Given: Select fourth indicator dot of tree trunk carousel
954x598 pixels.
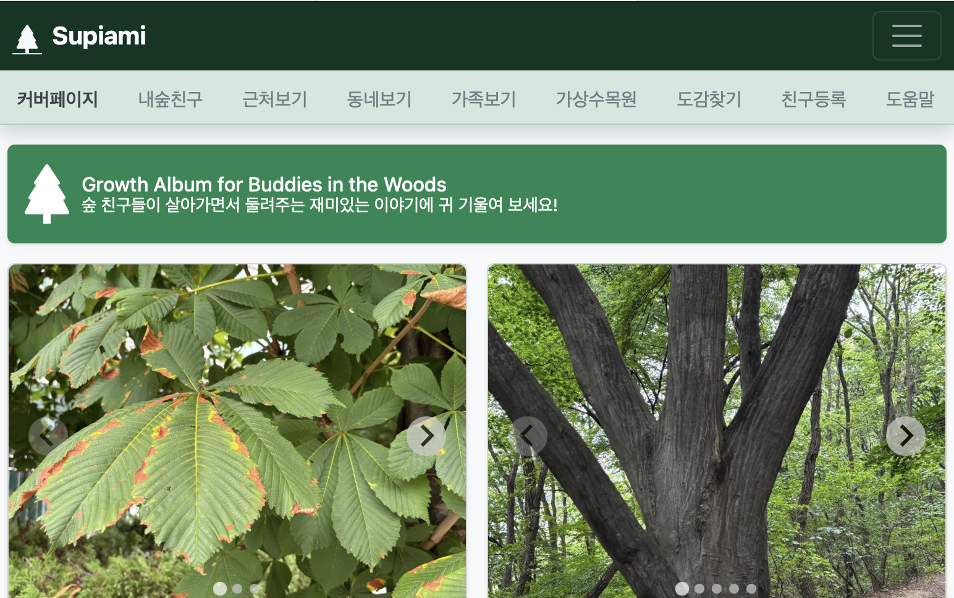Looking at the screenshot, I should [734, 589].
